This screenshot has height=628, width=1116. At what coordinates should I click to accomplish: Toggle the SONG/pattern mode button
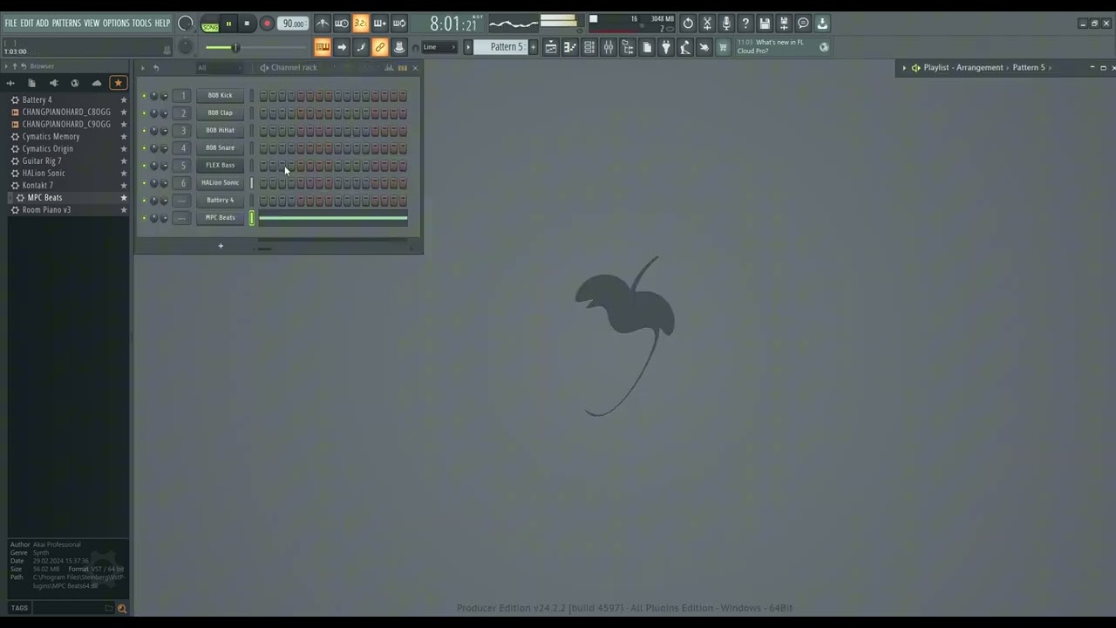coord(210,24)
